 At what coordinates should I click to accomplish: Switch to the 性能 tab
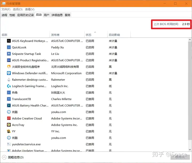click(x=12, y=15)
